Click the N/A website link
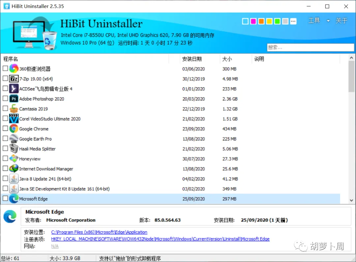This screenshot has height=262, width=356. point(55,246)
